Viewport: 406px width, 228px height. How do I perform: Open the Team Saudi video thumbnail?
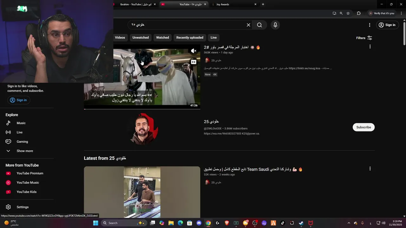pos(142,192)
